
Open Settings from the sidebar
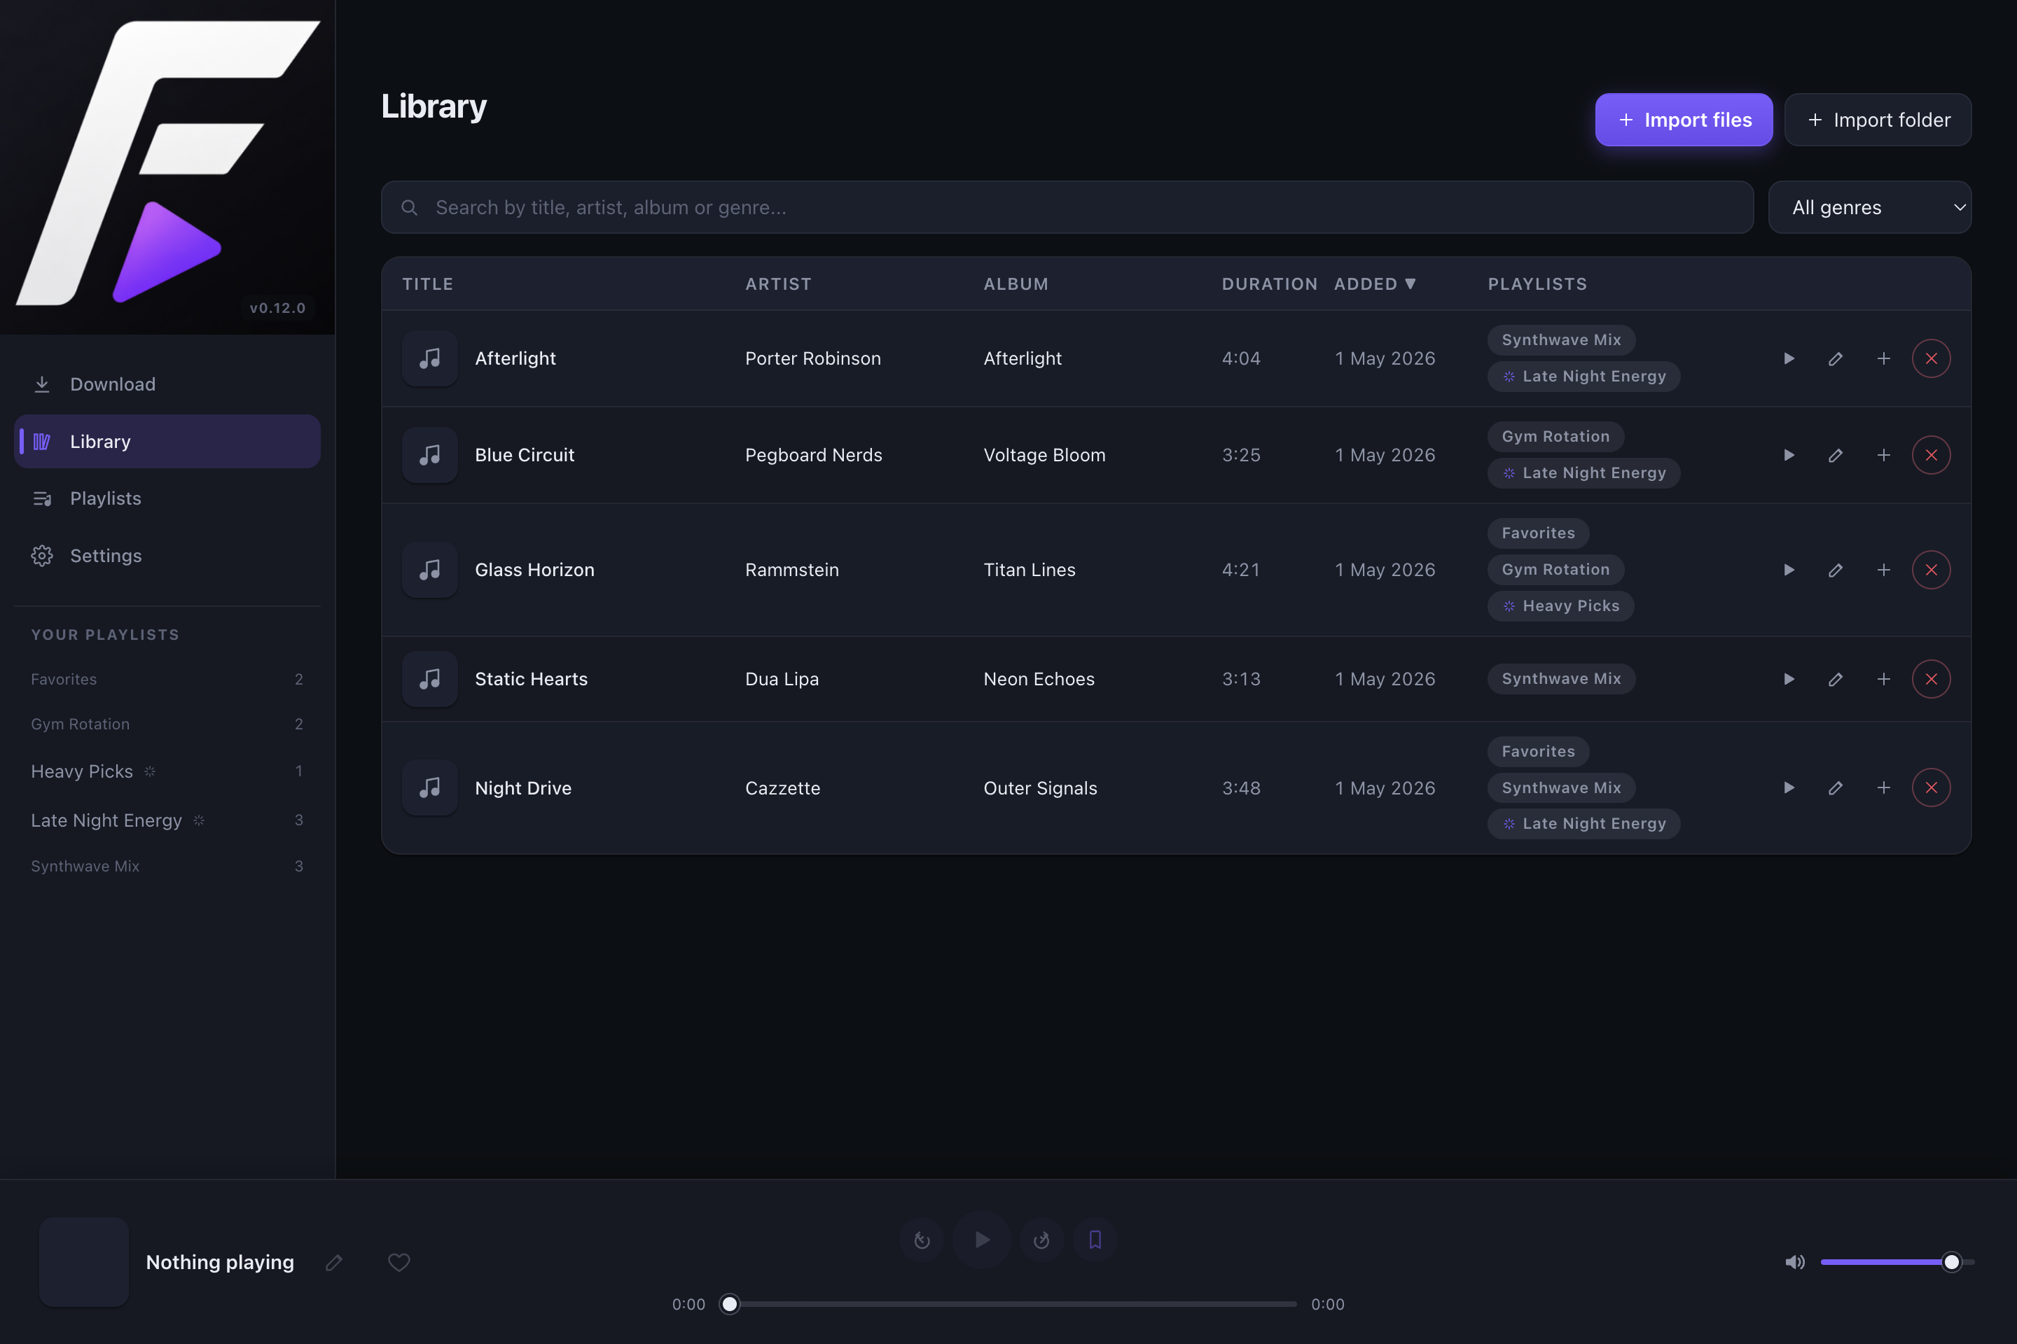(x=167, y=555)
